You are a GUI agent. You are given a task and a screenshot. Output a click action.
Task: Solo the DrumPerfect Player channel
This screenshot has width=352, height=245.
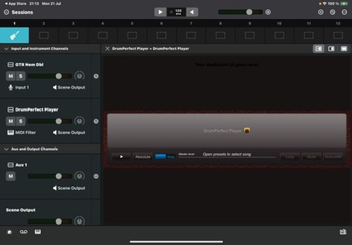[x=20, y=121]
